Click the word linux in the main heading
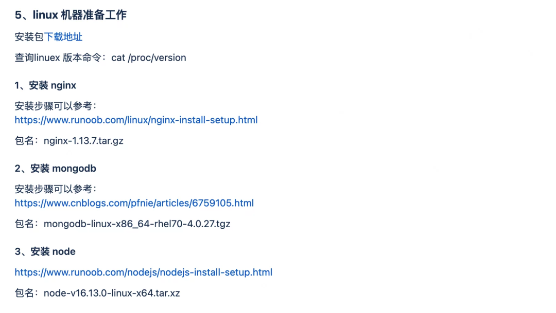This screenshot has width=556, height=313. point(45,15)
